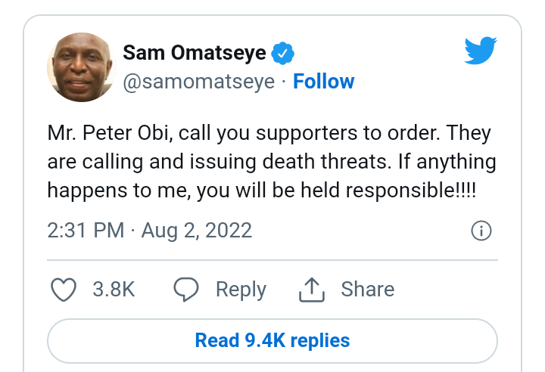545x372 pixels.
Task: Open the Twitter bird logo
Action: click(x=481, y=51)
